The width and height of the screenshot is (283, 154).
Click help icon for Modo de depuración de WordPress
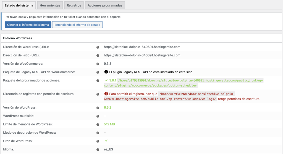tap(98, 133)
